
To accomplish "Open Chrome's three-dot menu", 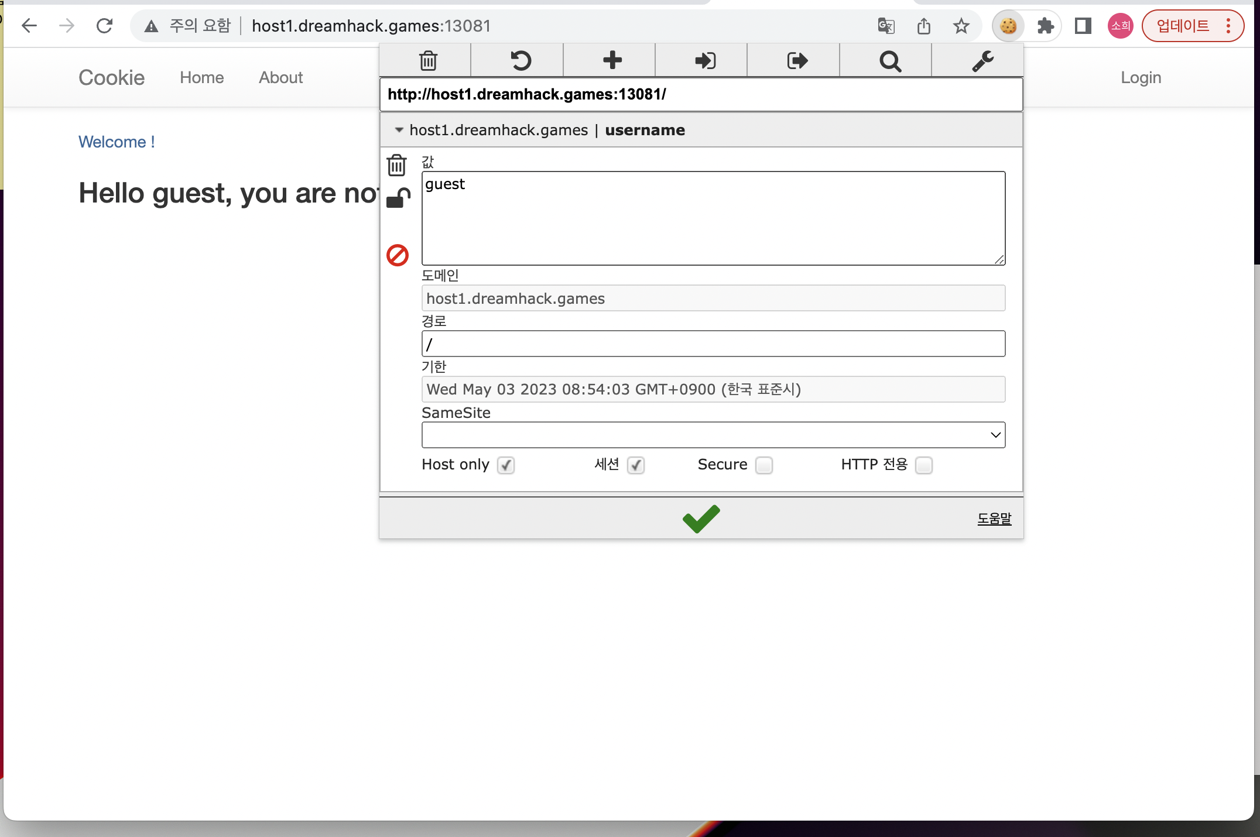I will [1228, 26].
